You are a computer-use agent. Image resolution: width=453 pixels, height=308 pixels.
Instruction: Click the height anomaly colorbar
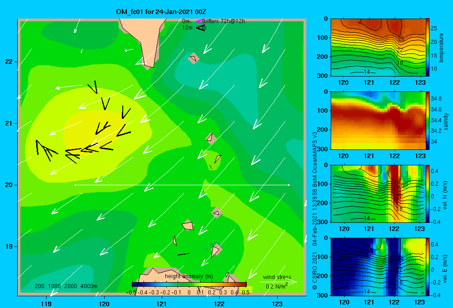pos(189,284)
